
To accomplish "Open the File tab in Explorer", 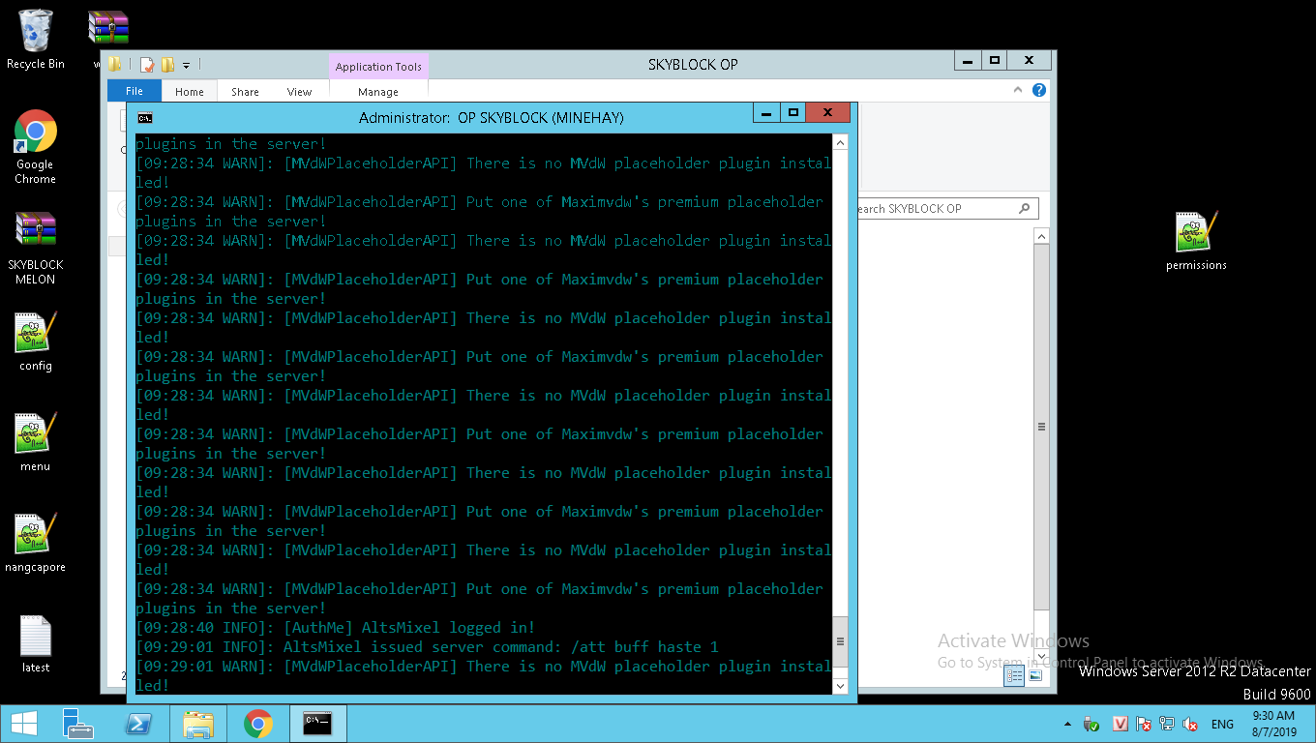I will 135,91.
